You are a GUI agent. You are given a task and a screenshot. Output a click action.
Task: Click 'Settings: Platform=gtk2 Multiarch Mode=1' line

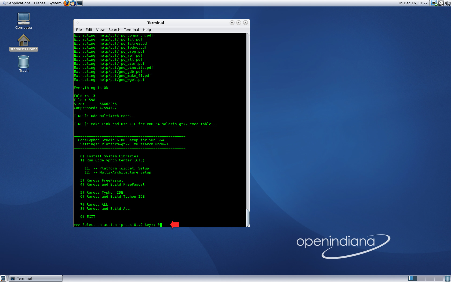click(x=124, y=144)
